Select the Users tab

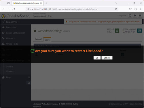47,40
